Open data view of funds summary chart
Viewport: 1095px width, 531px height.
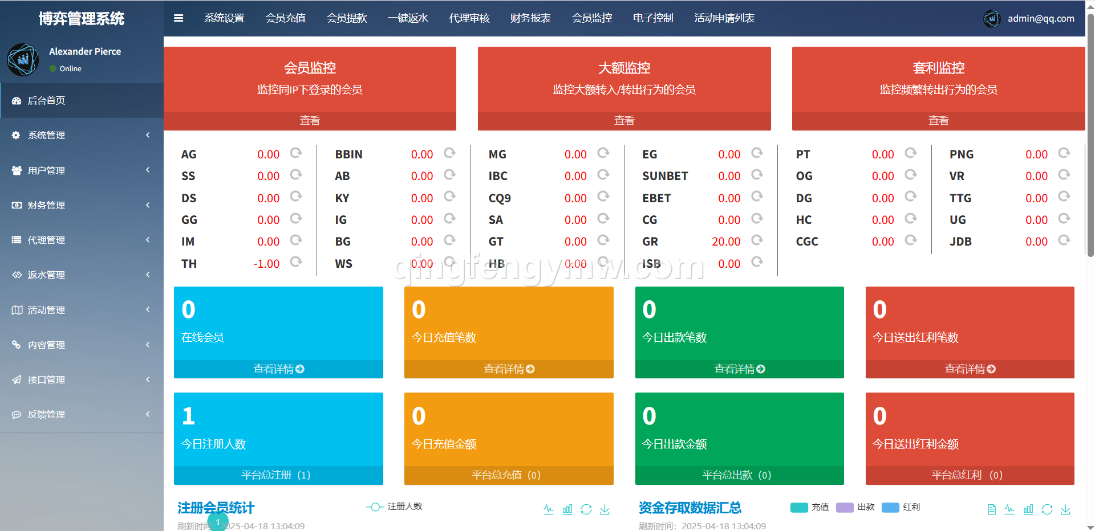tap(992, 509)
